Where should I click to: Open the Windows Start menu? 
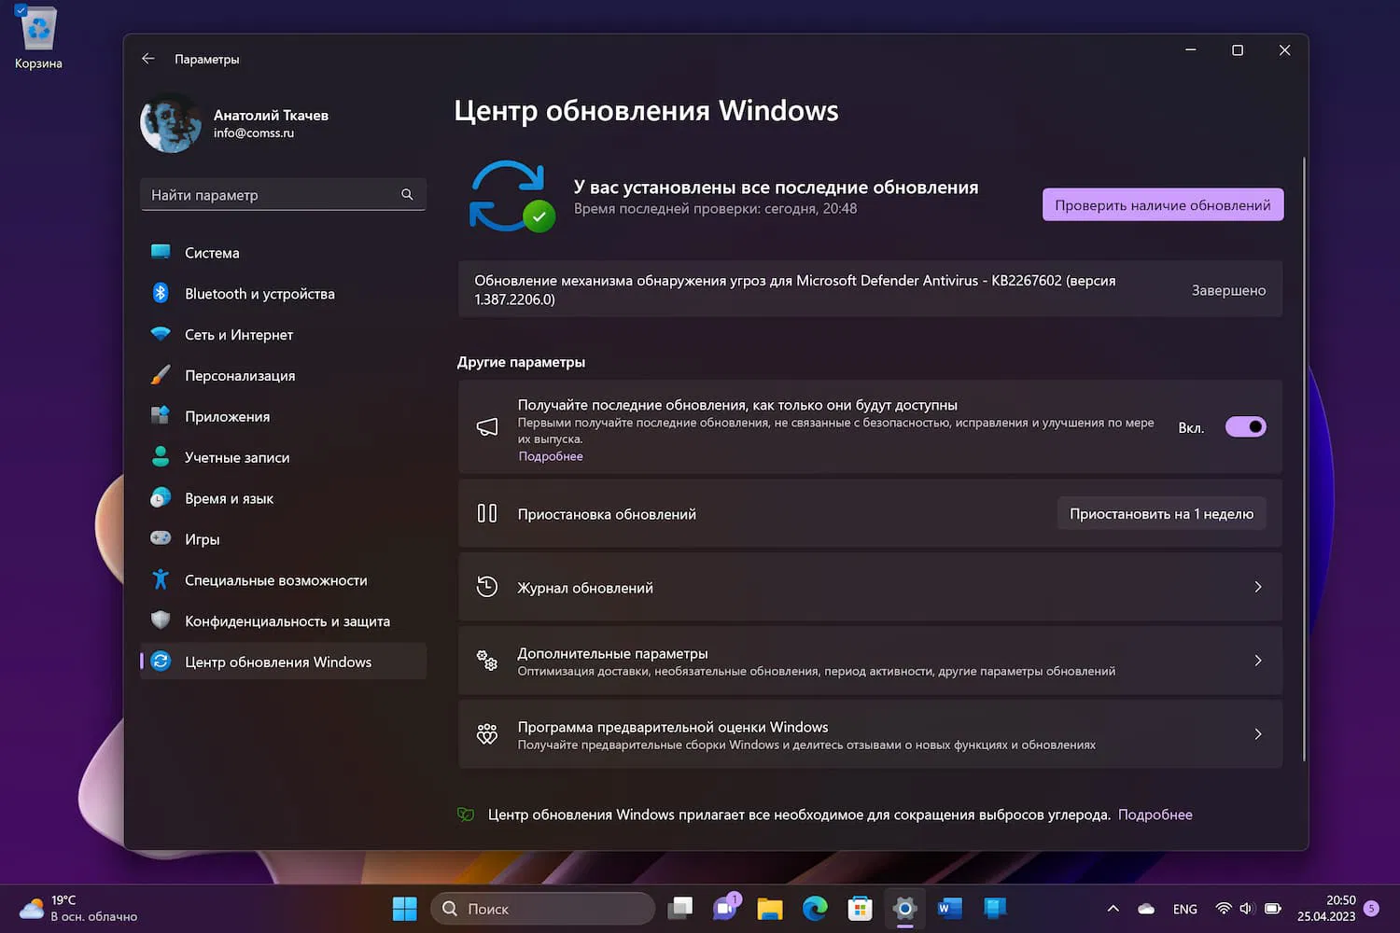coord(405,909)
